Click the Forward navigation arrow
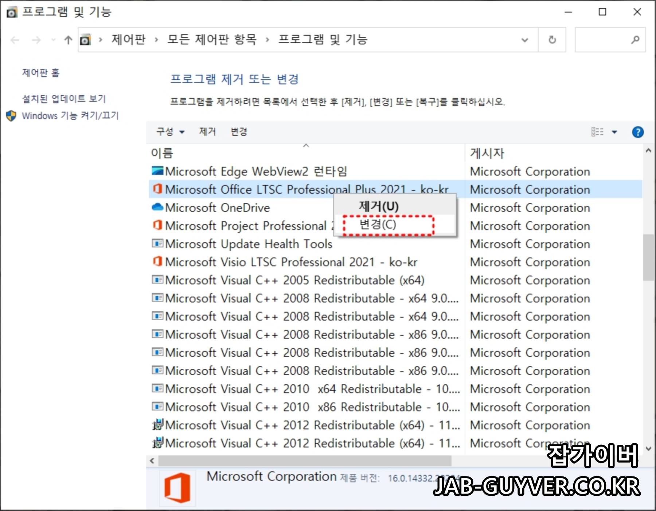This screenshot has width=656, height=511. pyautogui.click(x=36, y=40)
